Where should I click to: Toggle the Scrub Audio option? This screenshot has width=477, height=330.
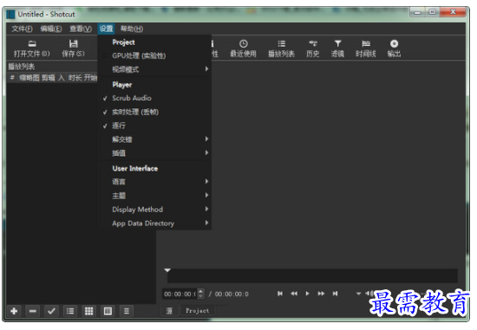click(154, 98)
